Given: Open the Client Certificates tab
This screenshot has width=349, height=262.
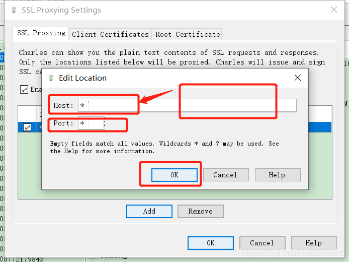Looking at the screenshot, I should click(x=110, y=34).
